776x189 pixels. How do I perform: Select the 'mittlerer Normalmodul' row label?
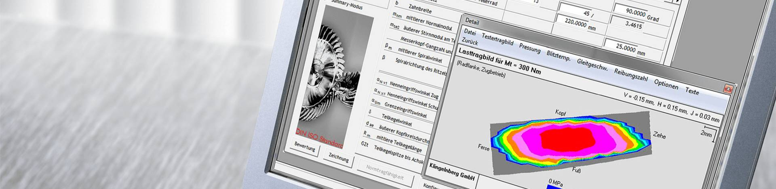(x=429, y=23)
